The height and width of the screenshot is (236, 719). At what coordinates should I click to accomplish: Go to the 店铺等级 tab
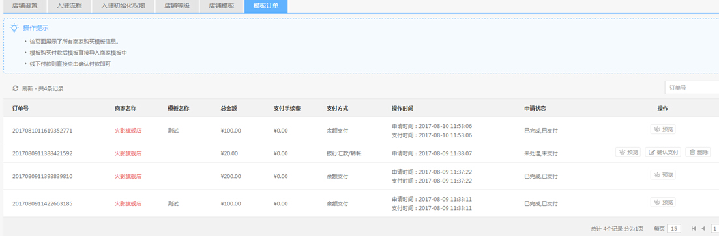(x=177, y=7)
